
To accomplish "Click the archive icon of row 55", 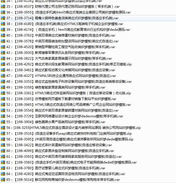I will 3,122.
